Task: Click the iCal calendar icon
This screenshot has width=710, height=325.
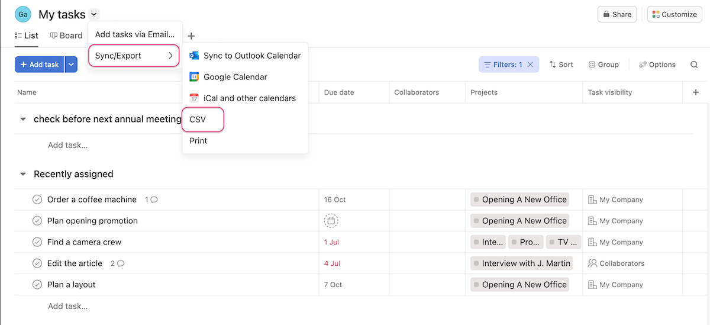Action: tap(194, 98)
